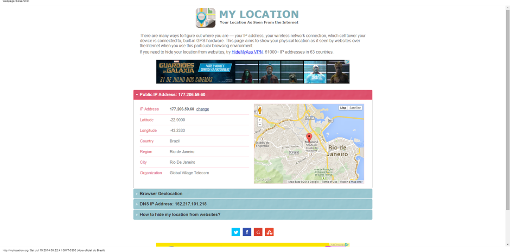Click the Rio de Janeiro label on map
The height and width of the screenshot is (252, 510).
tap(338, 151)
